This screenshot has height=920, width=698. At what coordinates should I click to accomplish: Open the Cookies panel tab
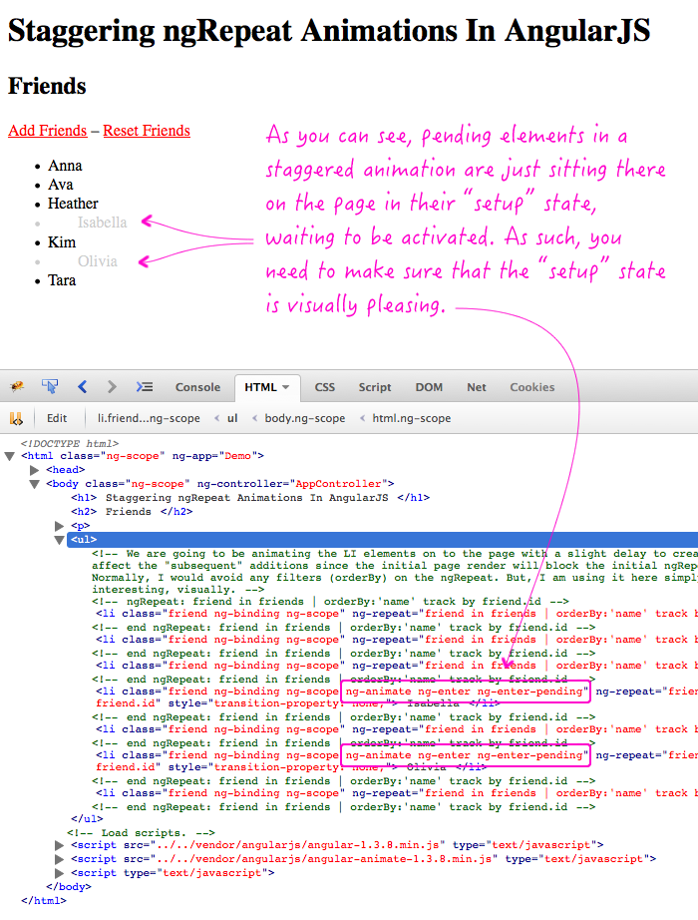click(532, 387)
